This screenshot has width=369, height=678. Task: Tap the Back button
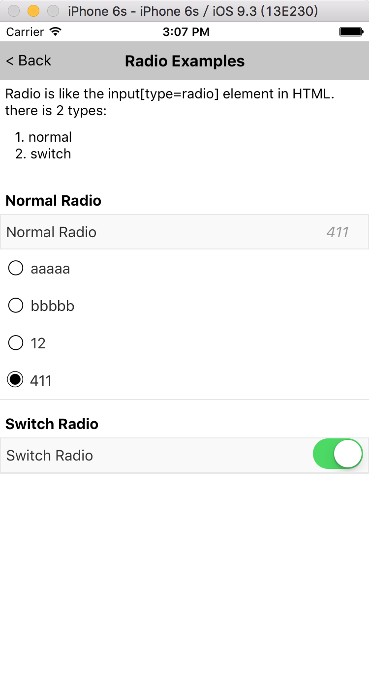(29, 61)
